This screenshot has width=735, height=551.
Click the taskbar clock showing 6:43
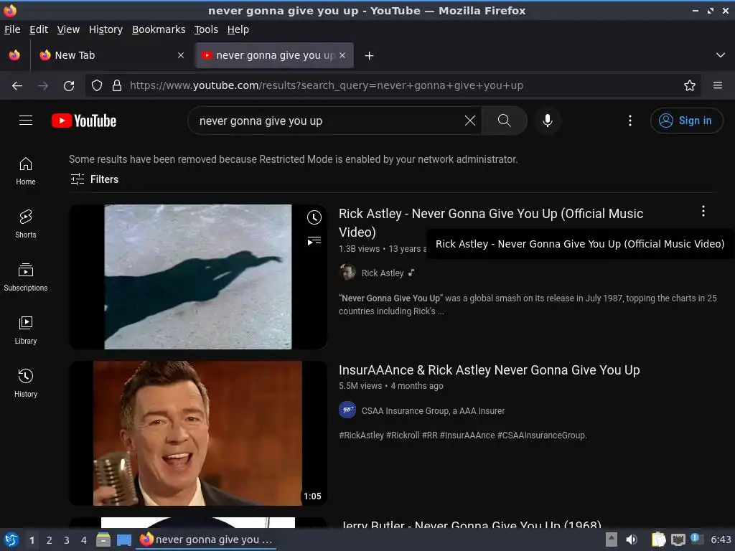click(721, 540)
